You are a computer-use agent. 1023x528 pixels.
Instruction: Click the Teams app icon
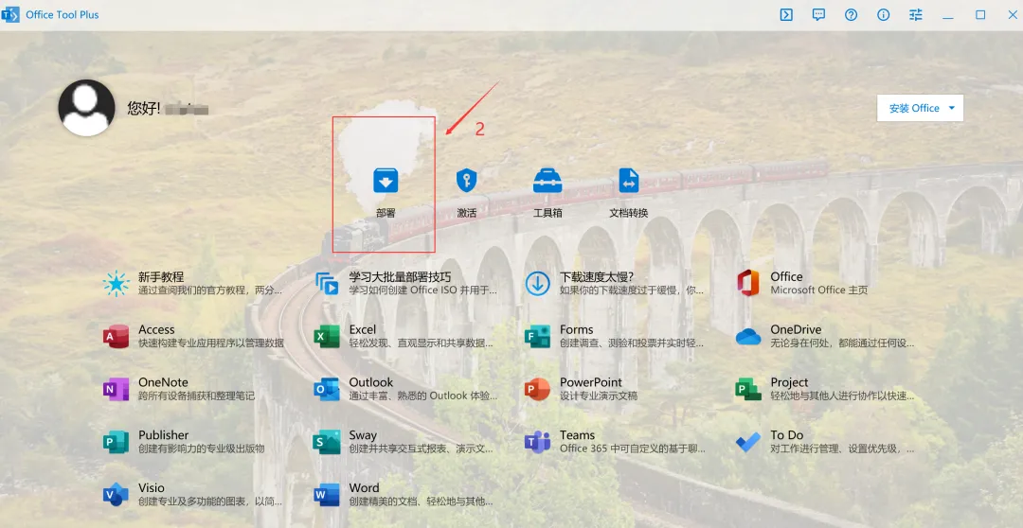point(538,442)
